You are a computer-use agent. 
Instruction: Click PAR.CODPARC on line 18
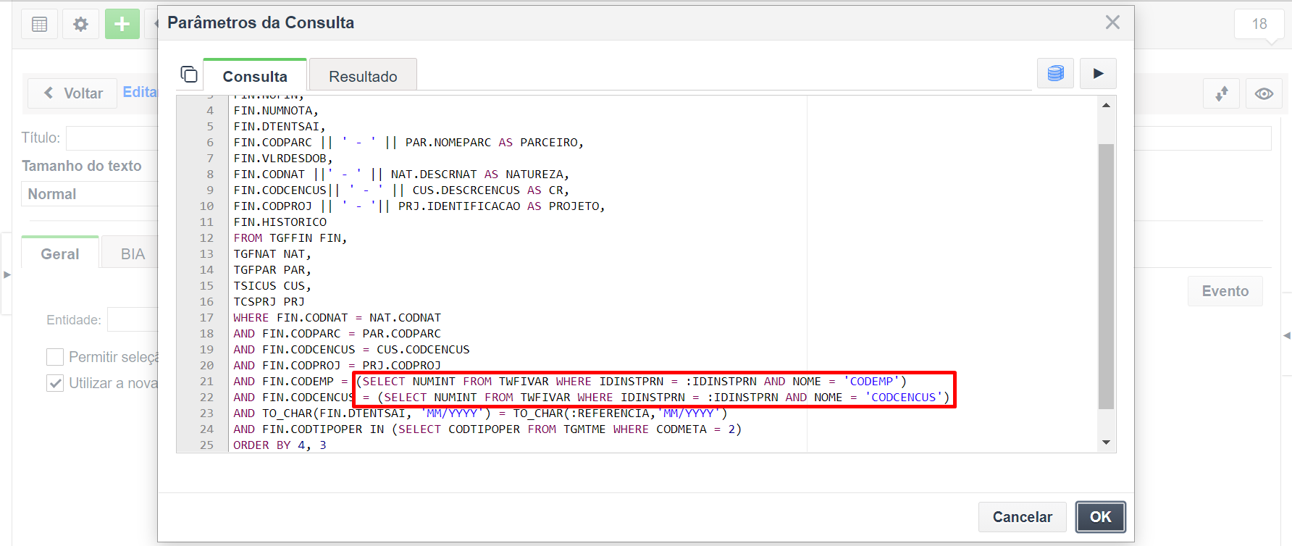401,334
